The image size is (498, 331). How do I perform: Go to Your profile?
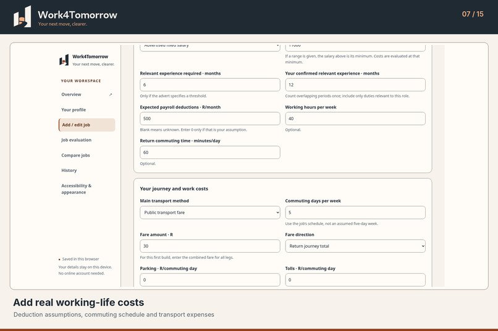point(87,110)
